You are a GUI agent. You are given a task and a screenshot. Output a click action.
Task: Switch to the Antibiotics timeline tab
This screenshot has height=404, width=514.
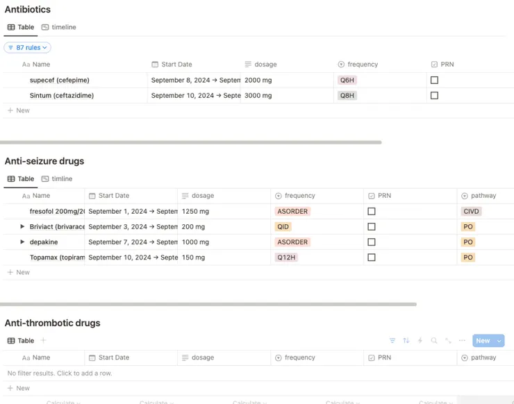click(59, 27)
